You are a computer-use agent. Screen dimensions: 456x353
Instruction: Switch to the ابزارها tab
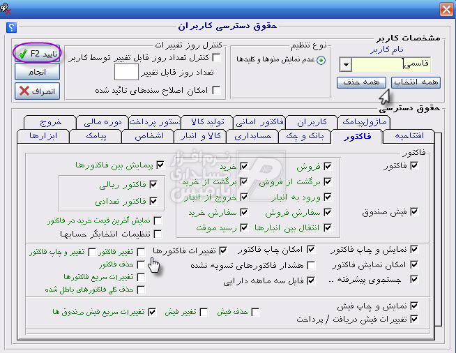tap(43, 136)
